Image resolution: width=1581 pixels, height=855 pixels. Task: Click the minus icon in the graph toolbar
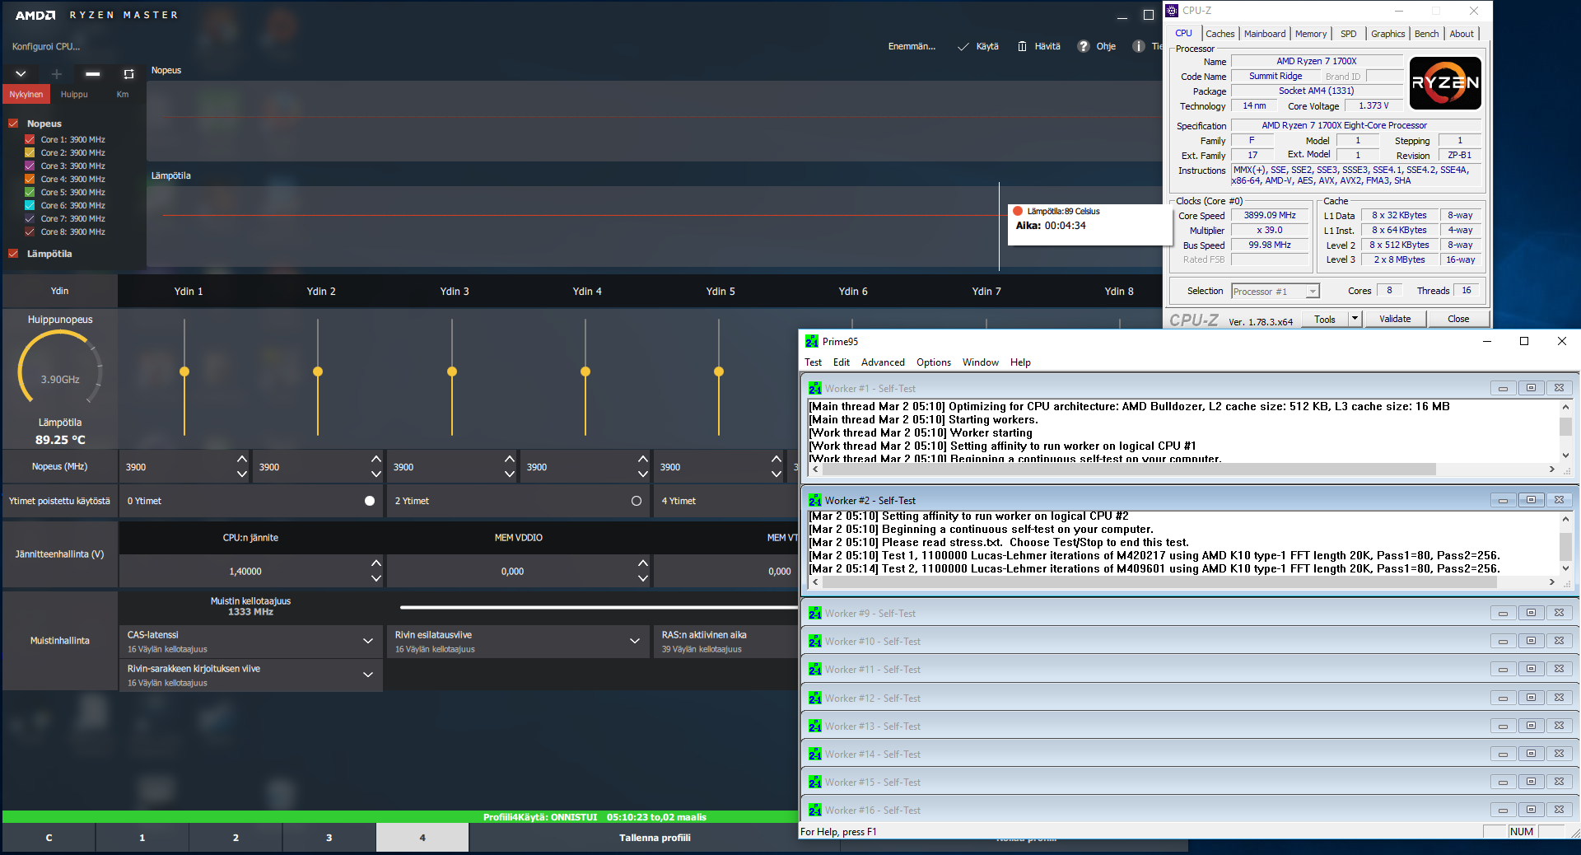(x=93, y=74)
